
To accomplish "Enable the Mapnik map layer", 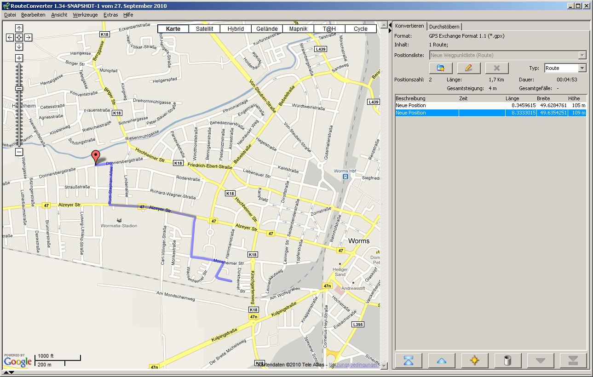I will [x=298, y=29].
